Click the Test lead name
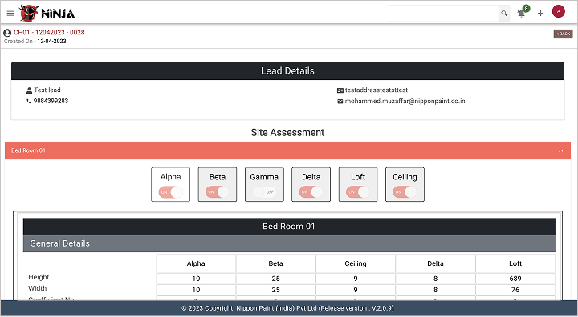The width and height of the screenshot is (578, 317). [x=47, y=90]
